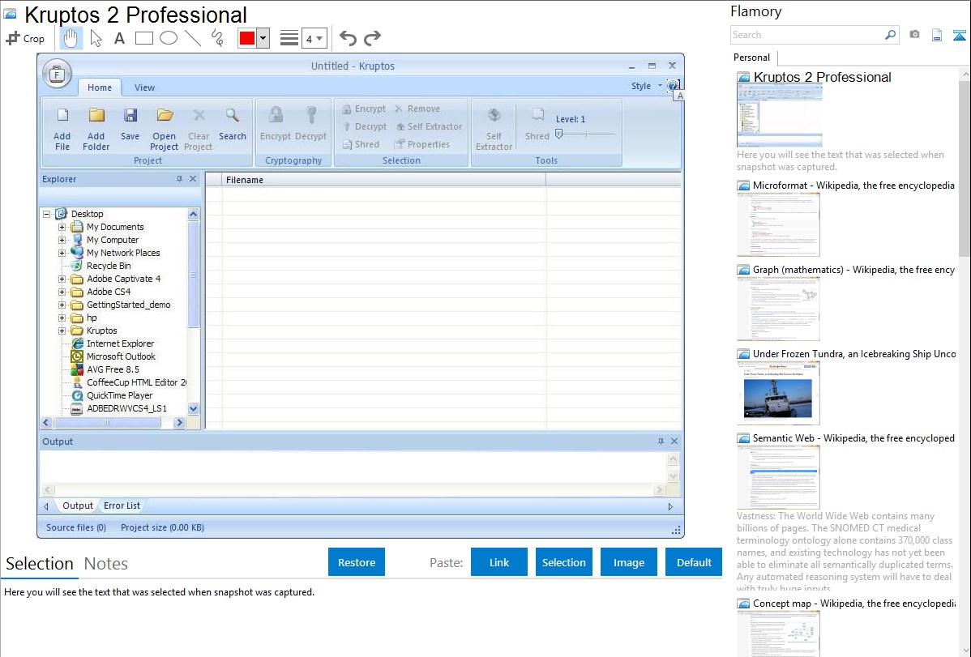Select the arrow pointer tool
This screenshot has height=657, width=971.
pyautogui.click(x=96, y=38)
